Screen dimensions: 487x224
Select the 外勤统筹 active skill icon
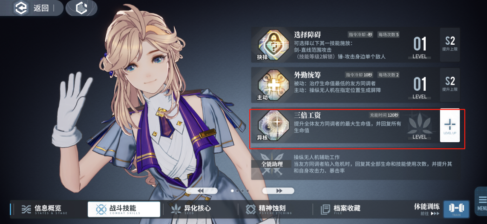270,84
